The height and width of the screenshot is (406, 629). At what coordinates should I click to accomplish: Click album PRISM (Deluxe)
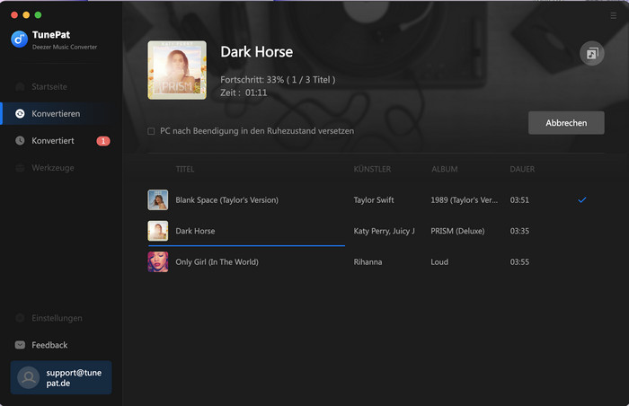tap(457, 231)
